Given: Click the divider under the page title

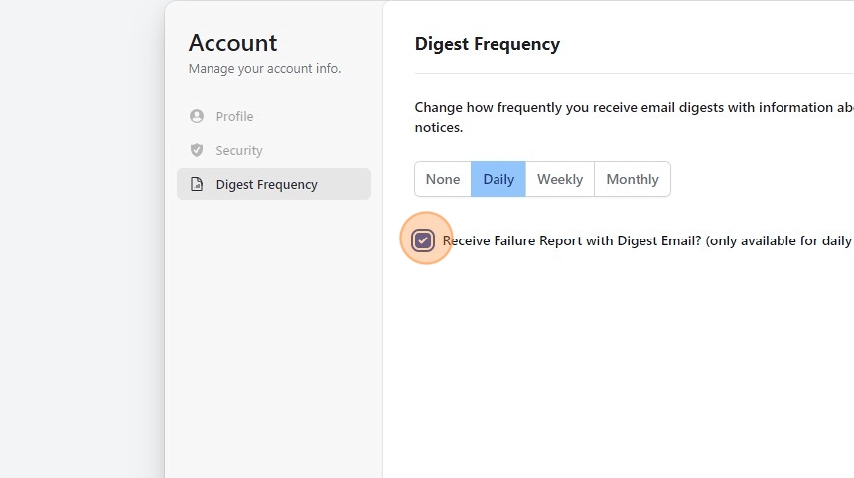Looking at the screenshot, I should [626, 73].
